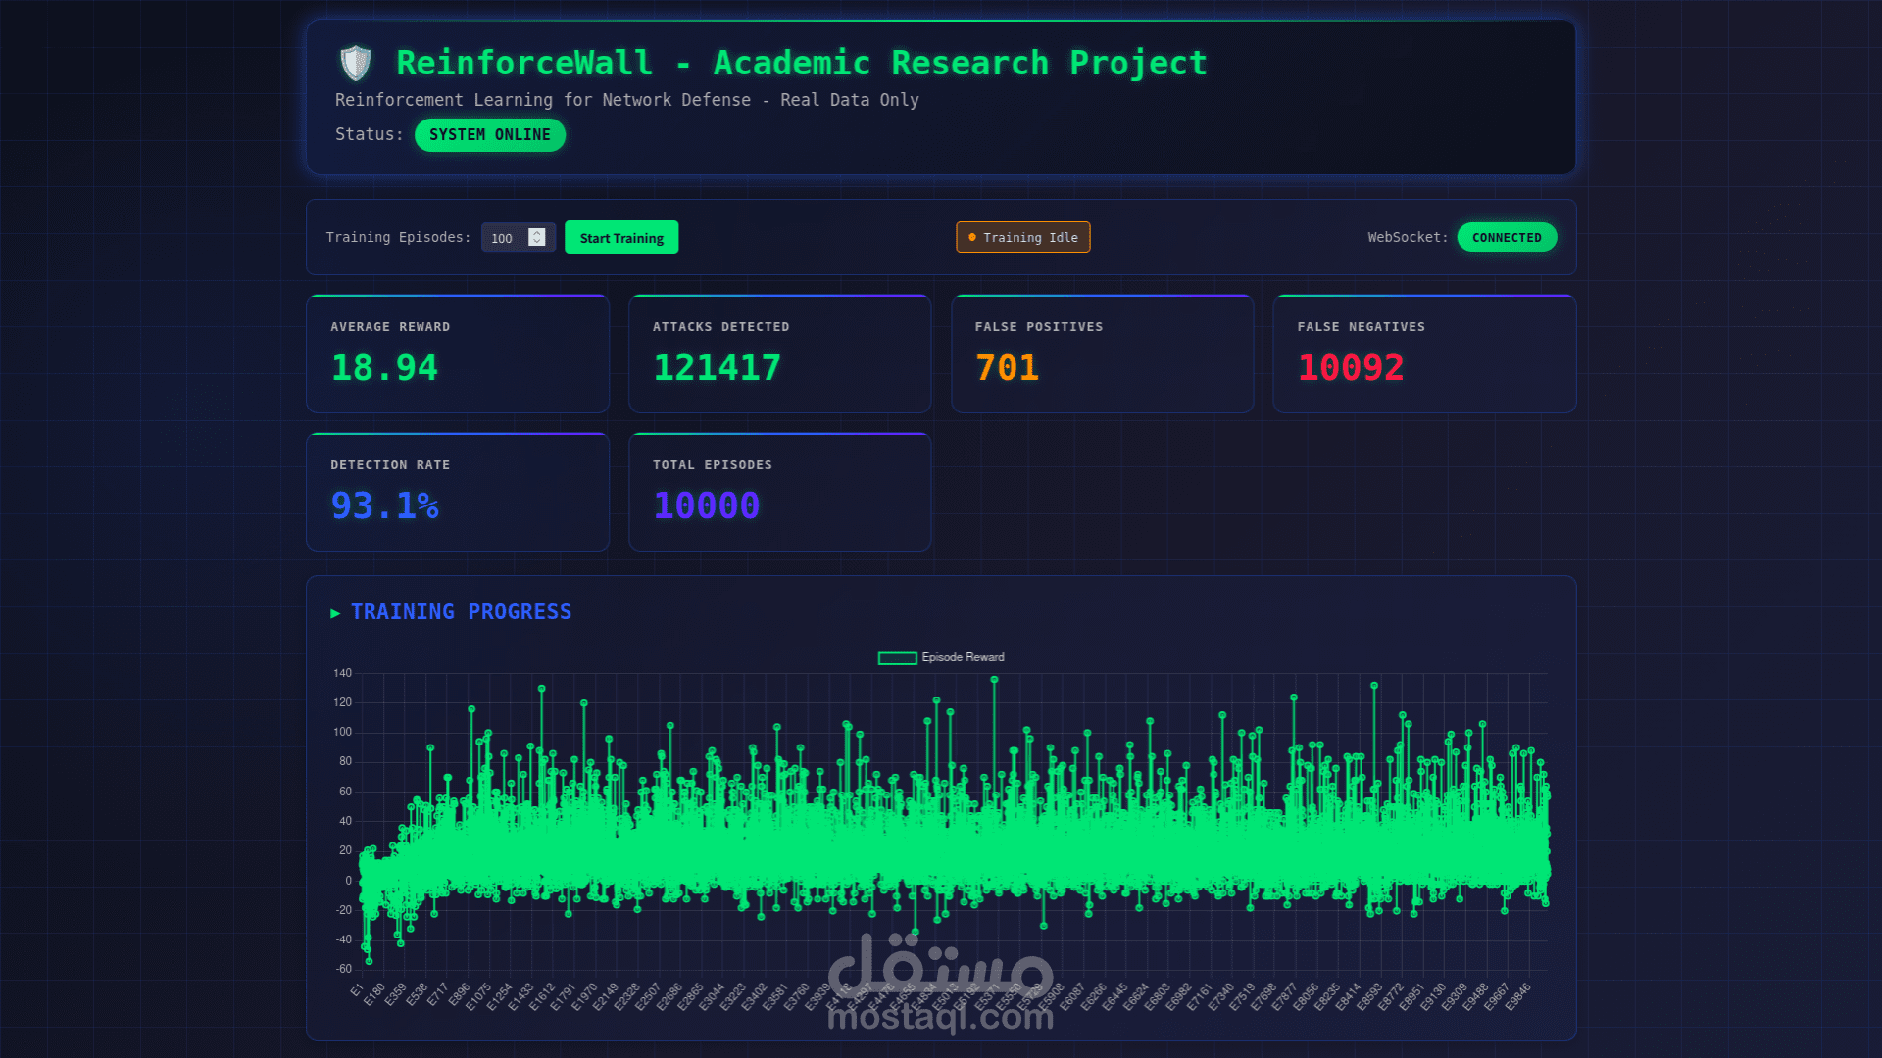Select the AVERAGE REWARD stat card

457,353
